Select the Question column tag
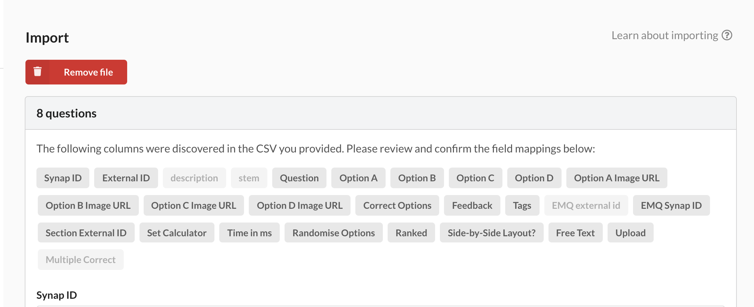 (299, 178)
